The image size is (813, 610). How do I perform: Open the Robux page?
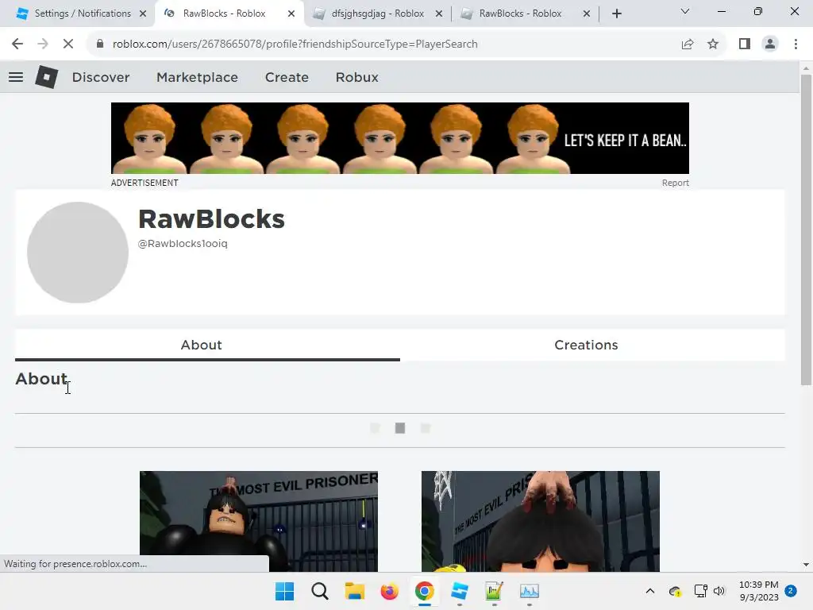pos(356,77)
